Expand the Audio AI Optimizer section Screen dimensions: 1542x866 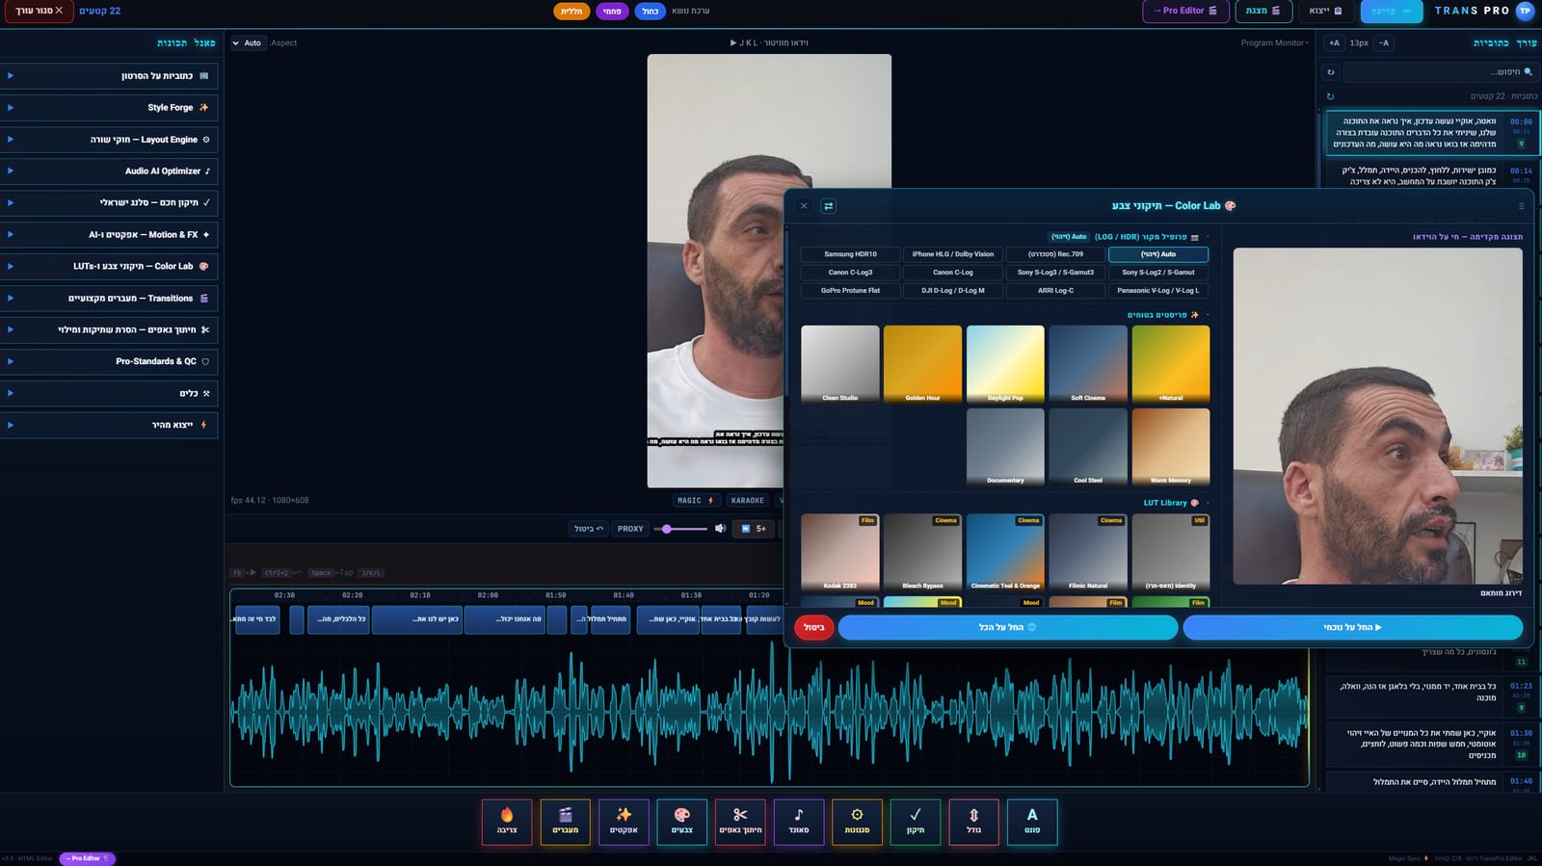tap(109, 171)
